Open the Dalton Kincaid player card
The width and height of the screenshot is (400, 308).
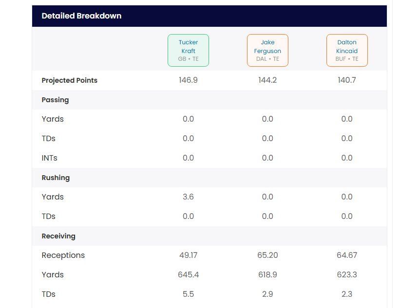coord(347,50)
